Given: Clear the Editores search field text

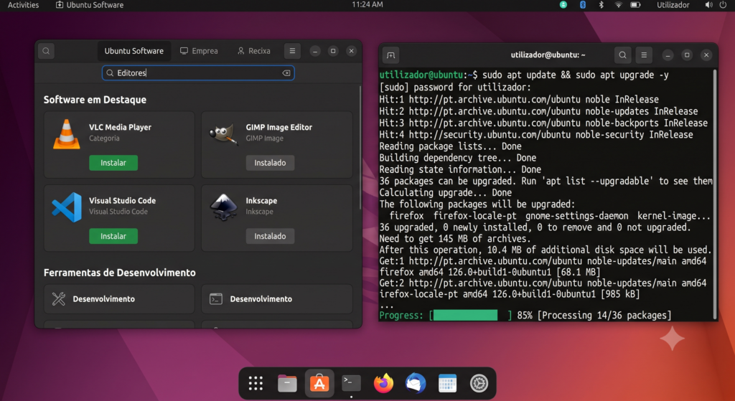Looking at the screenshot, I should (x=286, y=73).
